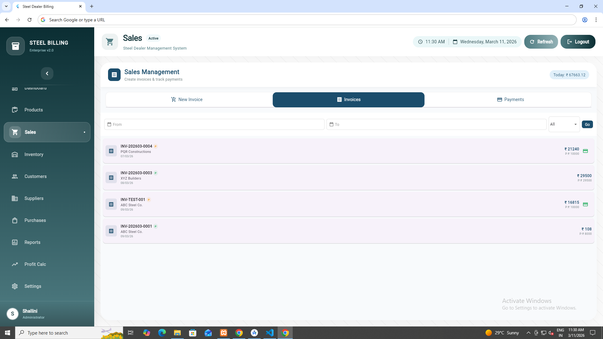
Task: Switch to New Invoice tab
Action: 187,100
